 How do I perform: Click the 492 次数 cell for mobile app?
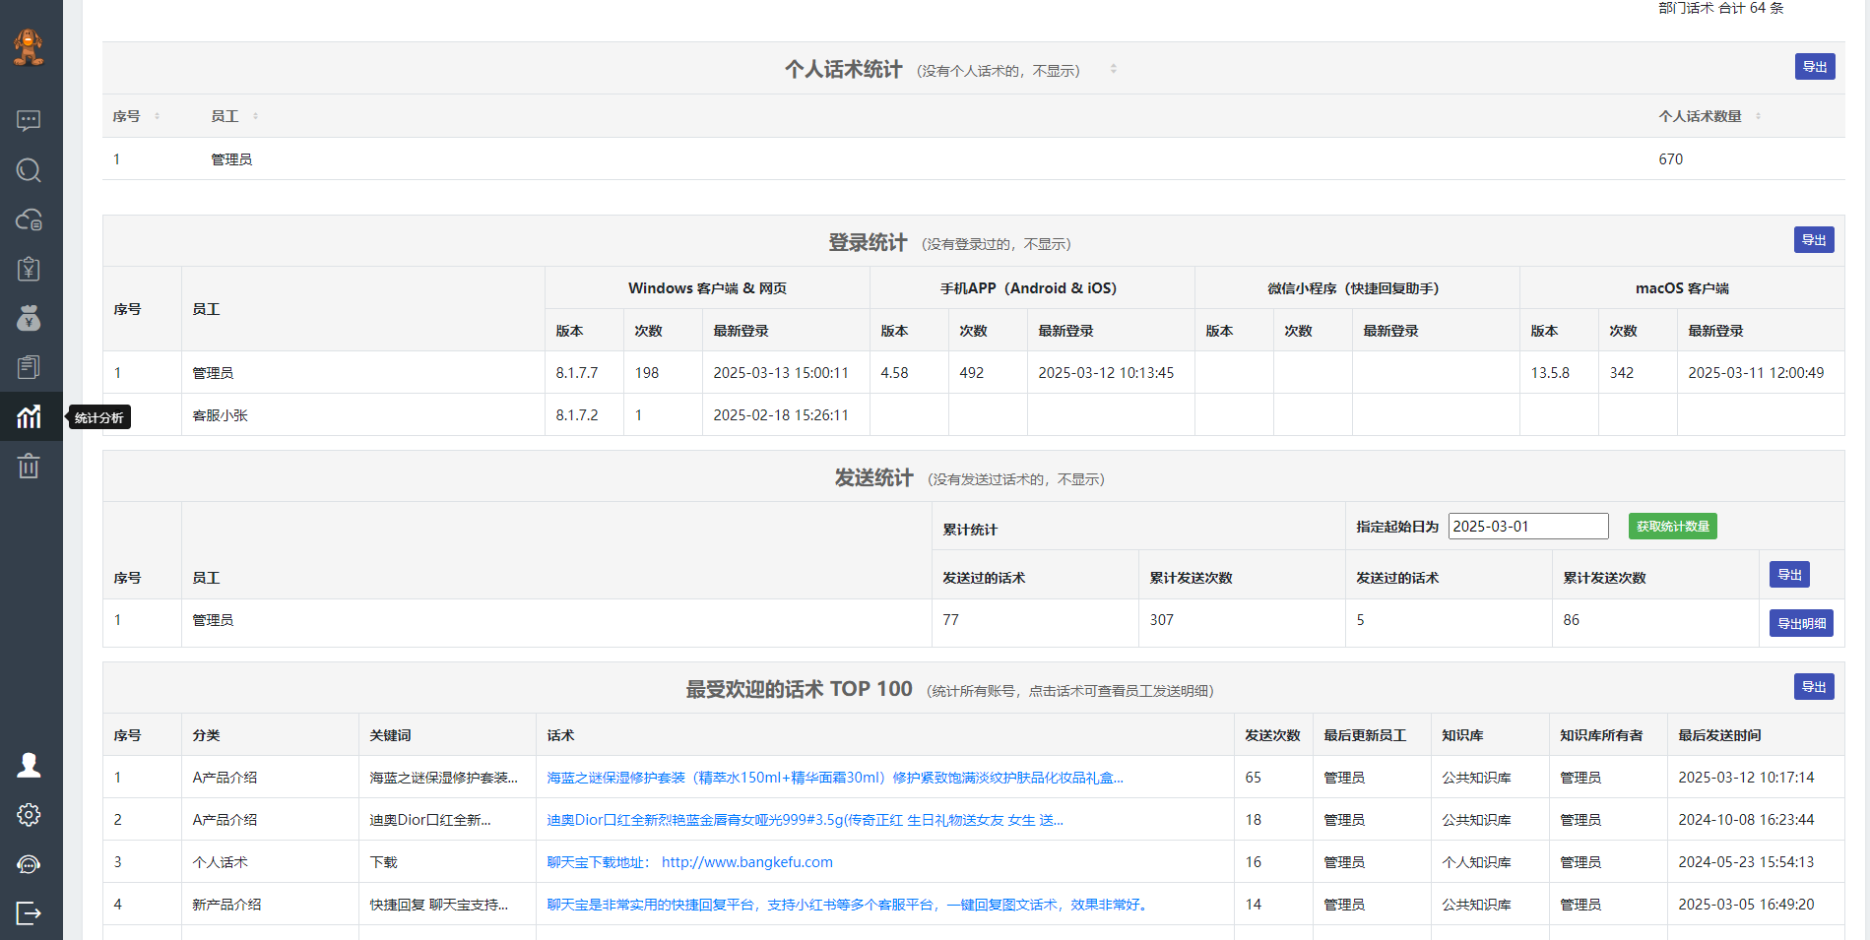pyautogui.click(x=971, y=373)
